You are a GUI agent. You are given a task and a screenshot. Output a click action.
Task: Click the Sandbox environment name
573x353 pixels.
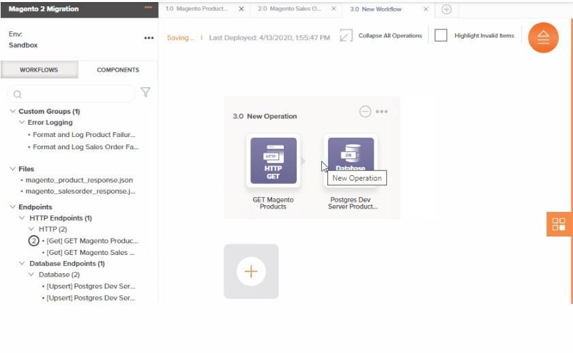23,45
